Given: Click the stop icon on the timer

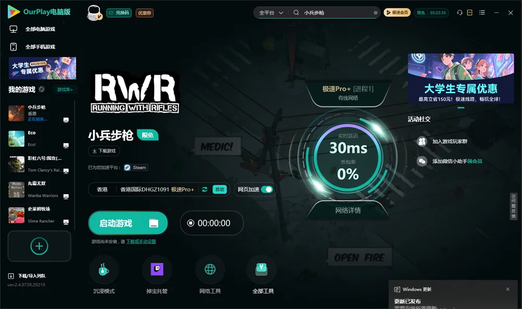Looking at the screenshot, I should (191, 223).
